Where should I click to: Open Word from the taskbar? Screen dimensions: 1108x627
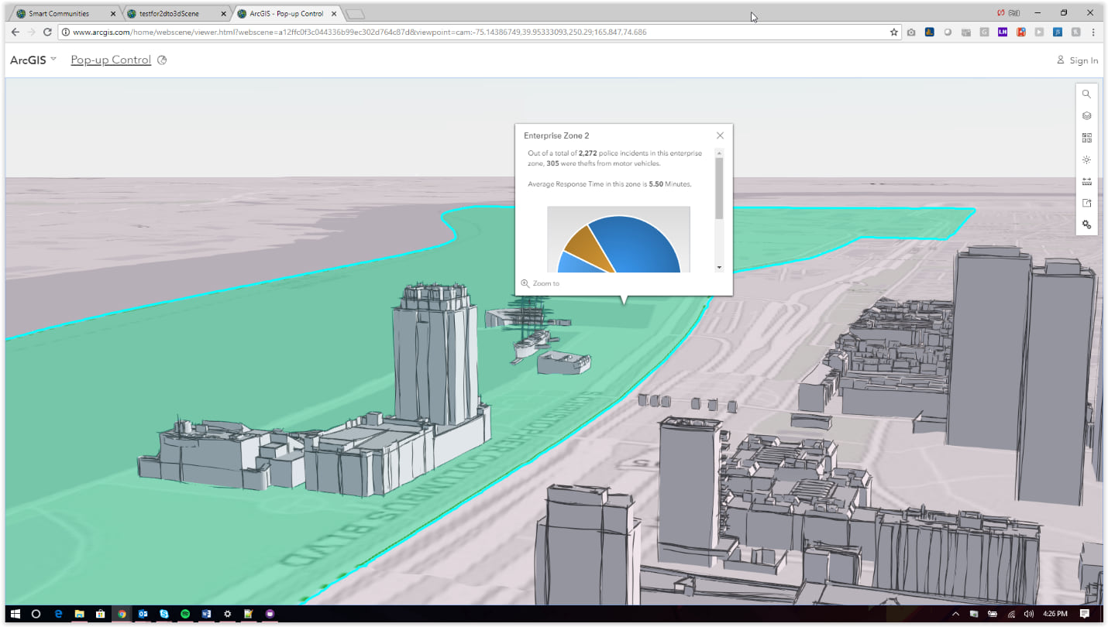coord(206,614)
